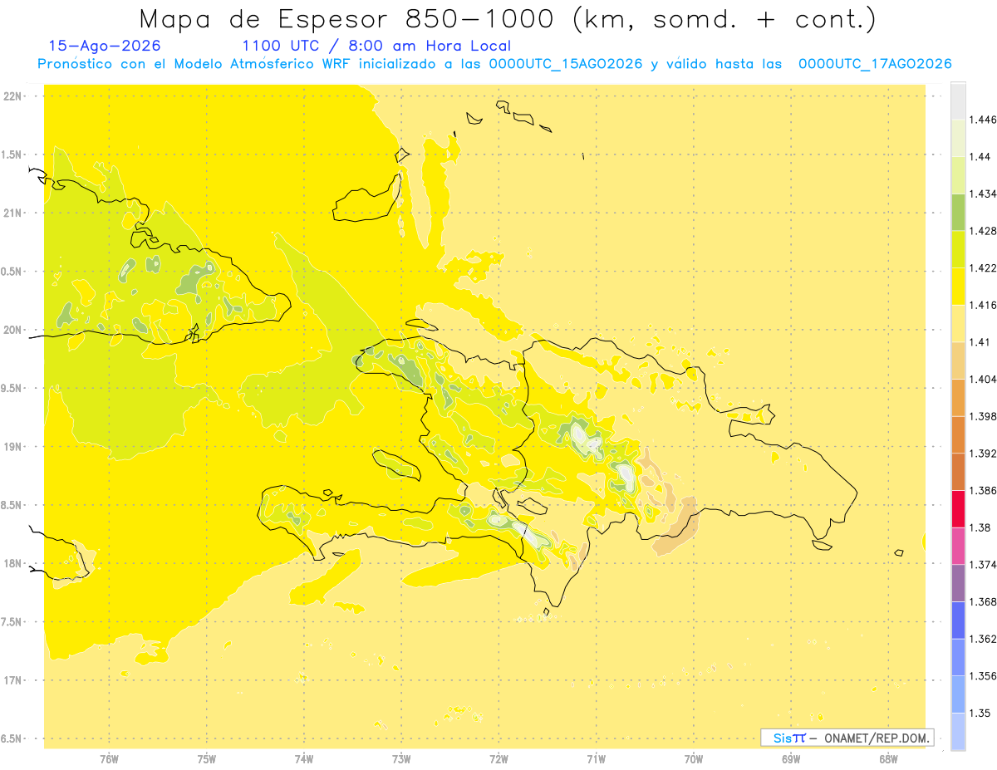Image resolution: width=997 pixels, height=770 pixels.
Task: Click the latitude label '21N'
Action: 14,213
